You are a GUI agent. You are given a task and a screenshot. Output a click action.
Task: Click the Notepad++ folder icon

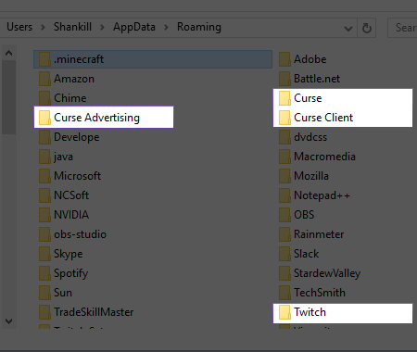(x=284, y=195)
